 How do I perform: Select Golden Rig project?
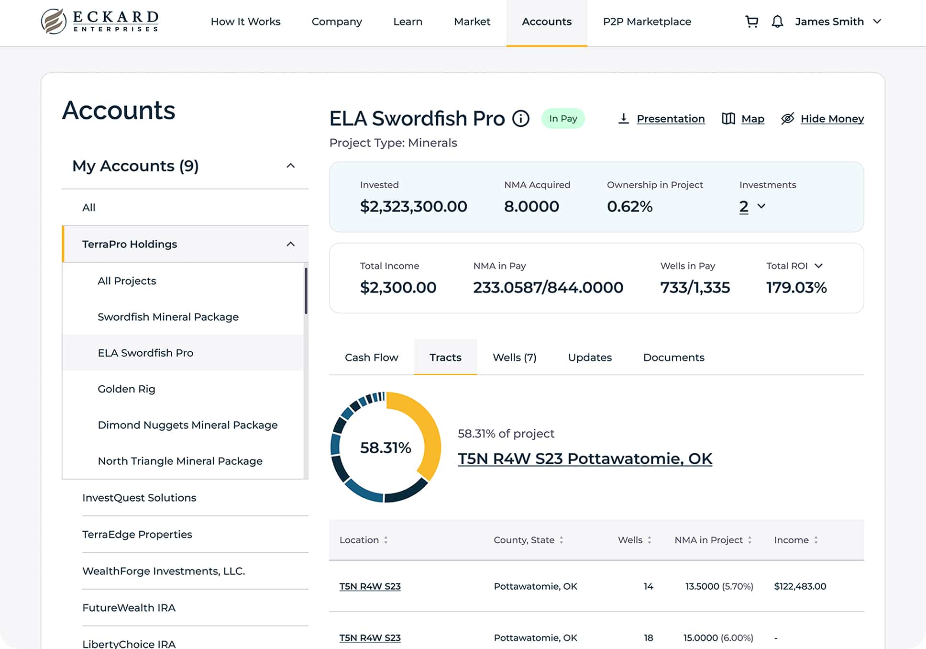pyautogui.click(x=183, y=389)
